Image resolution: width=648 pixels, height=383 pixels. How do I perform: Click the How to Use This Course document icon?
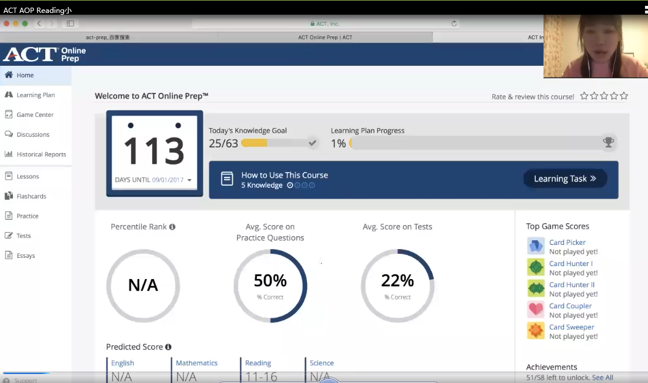pos(227,179)
